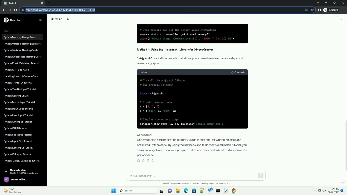Image resolution: width=347 pixels, height=195 pixels.
Task: Open the help question mark button
Action: pos(342,182)
